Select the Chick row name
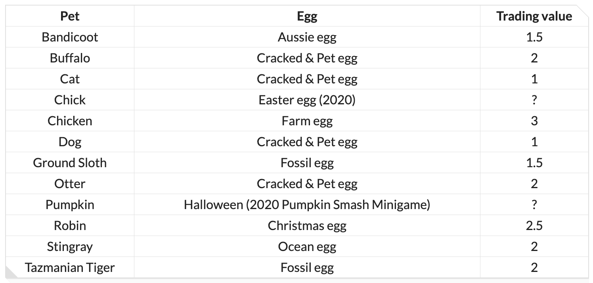This screenshot has height=283, width=593. tap(70, 100)
